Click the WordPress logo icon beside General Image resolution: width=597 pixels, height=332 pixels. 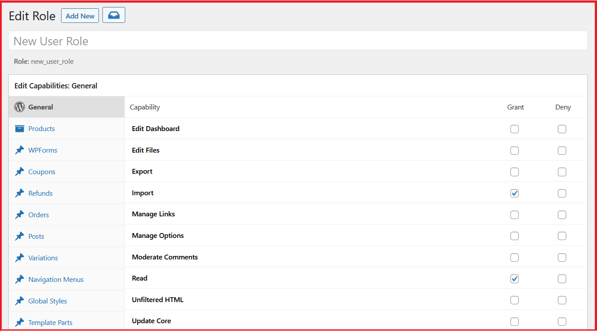pyautogui.click(x=19, y=107)
